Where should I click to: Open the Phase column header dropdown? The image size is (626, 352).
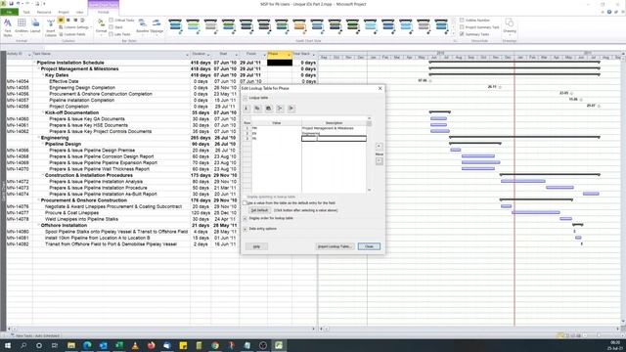click(289, 55)
